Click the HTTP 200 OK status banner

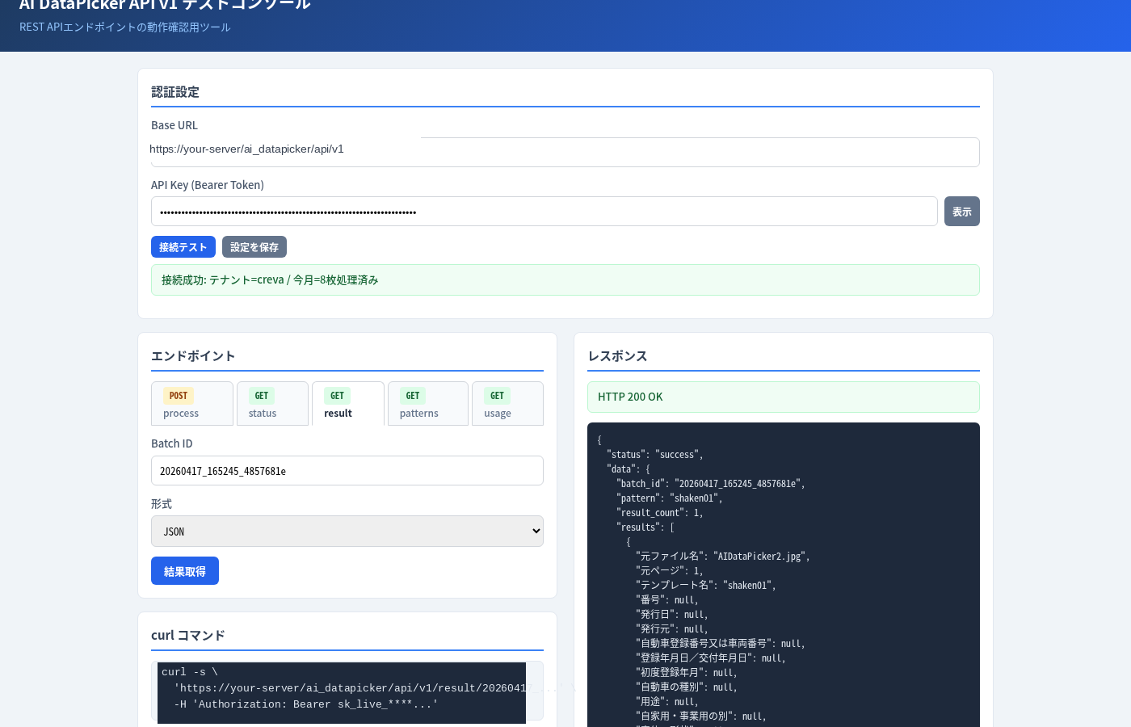pos(784,397)
